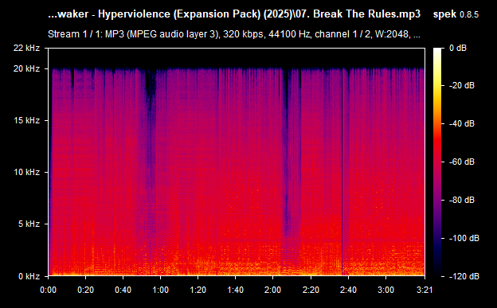Click the "0:40" time axis label

pyautogui.click(x=123, y=290)
